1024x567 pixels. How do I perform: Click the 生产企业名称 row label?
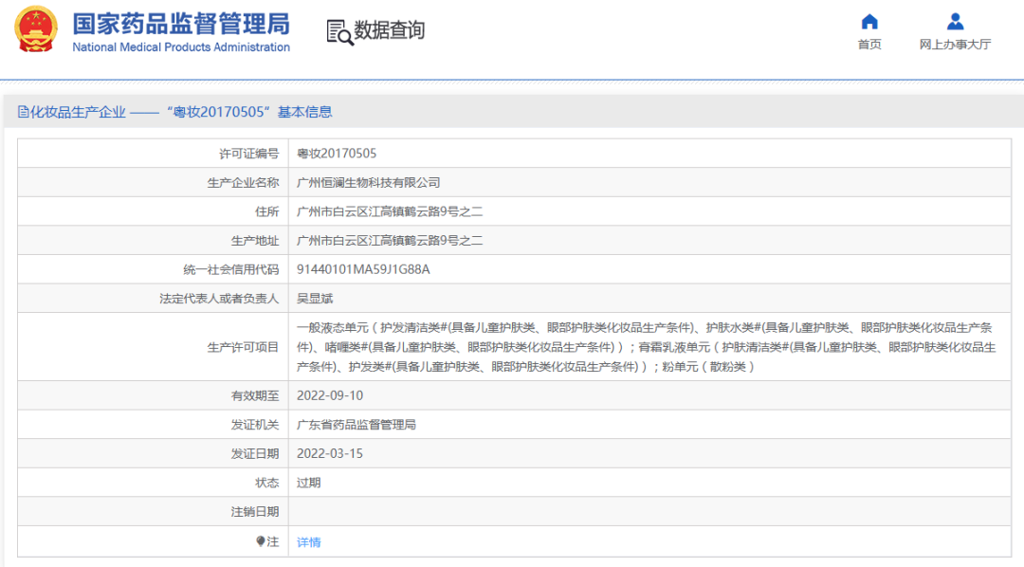pos(243,183)
